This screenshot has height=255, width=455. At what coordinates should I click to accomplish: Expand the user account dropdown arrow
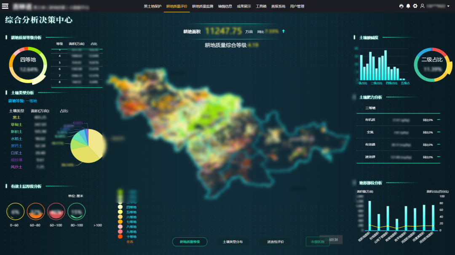click(448, 6)
